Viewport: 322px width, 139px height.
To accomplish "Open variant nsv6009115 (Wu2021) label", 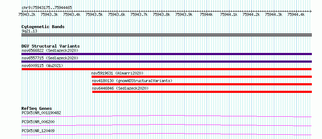I will click(x=42, y=66).
